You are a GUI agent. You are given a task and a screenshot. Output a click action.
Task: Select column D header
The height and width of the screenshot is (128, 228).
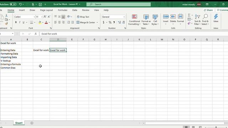[x=58, y=39]
